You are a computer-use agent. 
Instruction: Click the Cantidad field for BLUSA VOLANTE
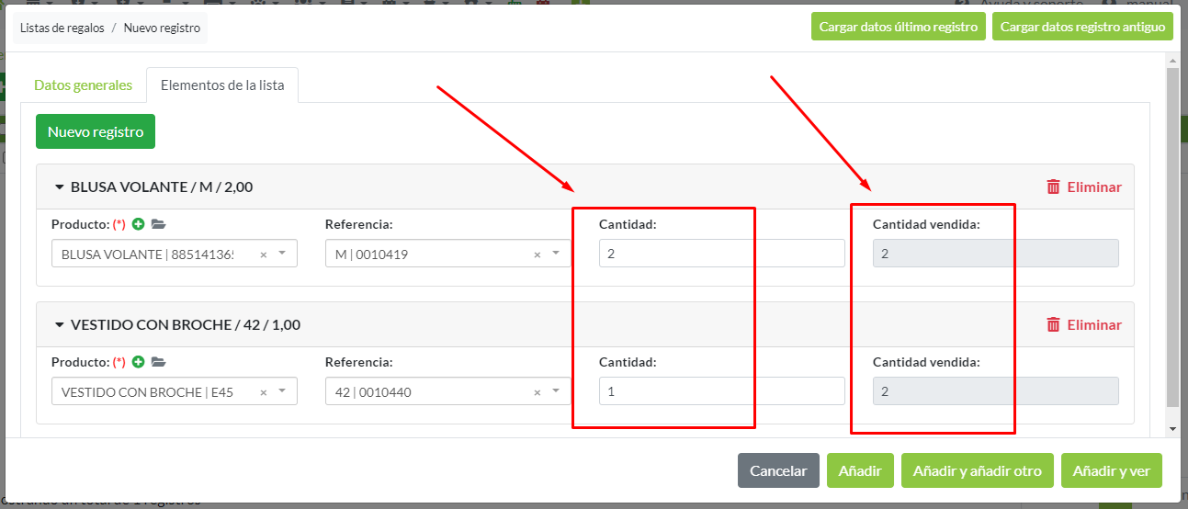(721, 254)
